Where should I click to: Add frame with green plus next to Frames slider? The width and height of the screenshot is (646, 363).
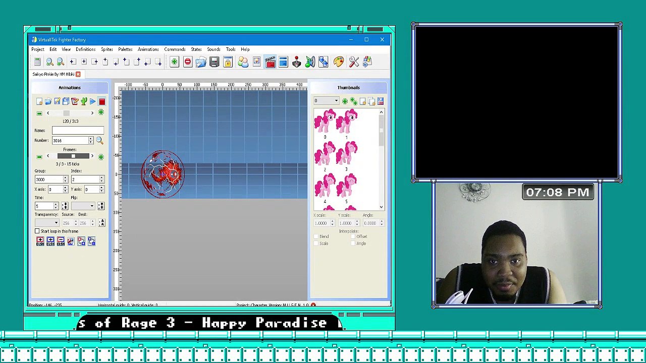tap(101, 157)
